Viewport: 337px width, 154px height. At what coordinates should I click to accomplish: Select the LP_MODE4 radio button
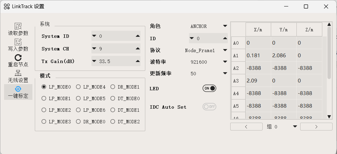(x=78, y=87)
